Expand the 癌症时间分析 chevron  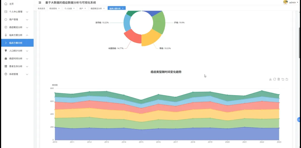[27, 59]
